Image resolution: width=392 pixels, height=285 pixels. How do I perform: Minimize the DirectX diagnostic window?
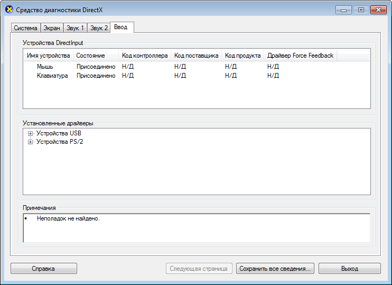coord(343,10)
